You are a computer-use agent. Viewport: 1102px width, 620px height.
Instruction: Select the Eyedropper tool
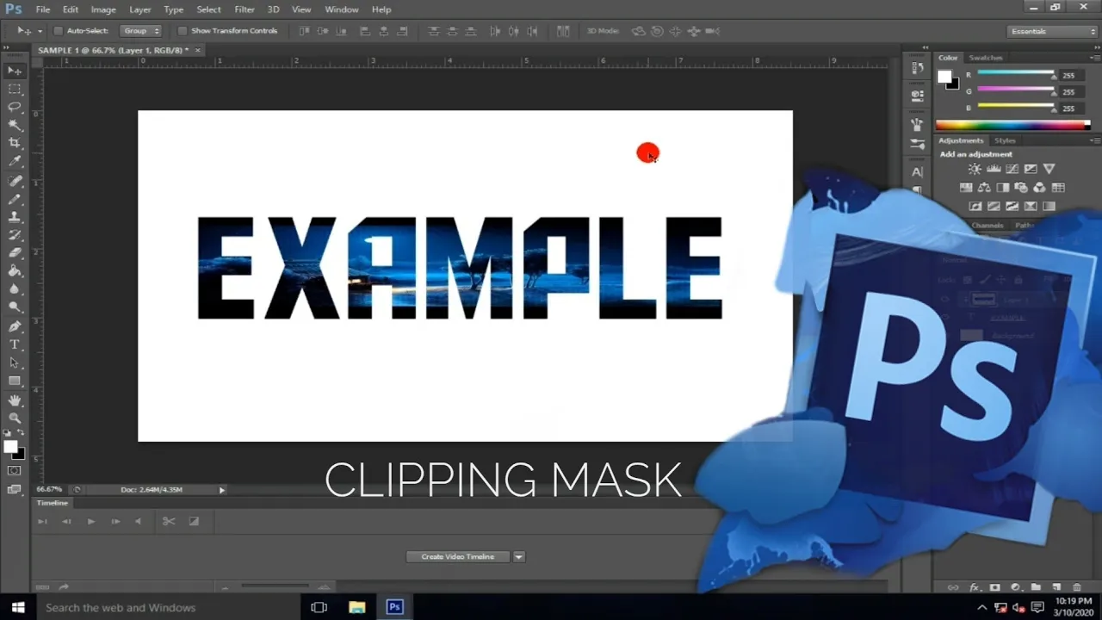coord(15,161)
